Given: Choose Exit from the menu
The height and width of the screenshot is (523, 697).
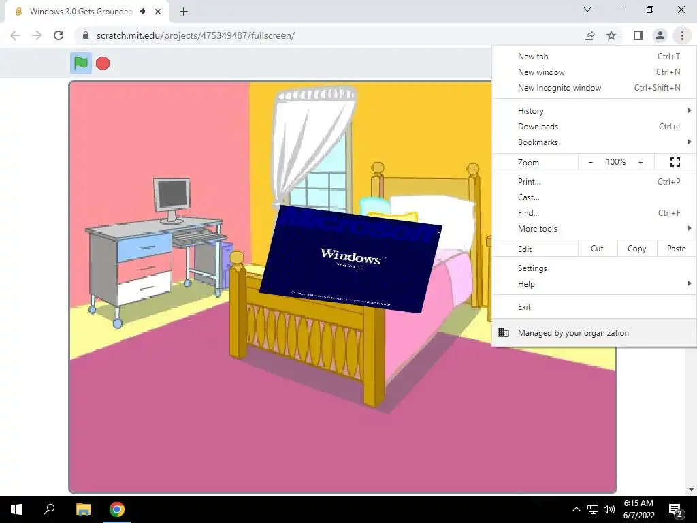Looking at the screenshot, I should click(594, 307).
